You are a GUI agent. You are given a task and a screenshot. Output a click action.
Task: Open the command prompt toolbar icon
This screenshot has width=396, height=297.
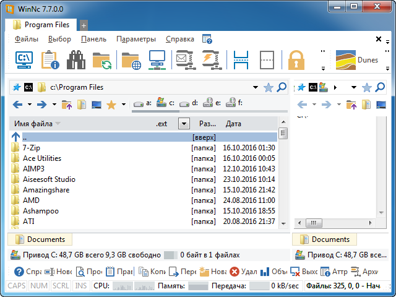point(24,61)
